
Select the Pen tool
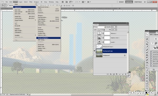pyautogui.click(x=147, y=70)
